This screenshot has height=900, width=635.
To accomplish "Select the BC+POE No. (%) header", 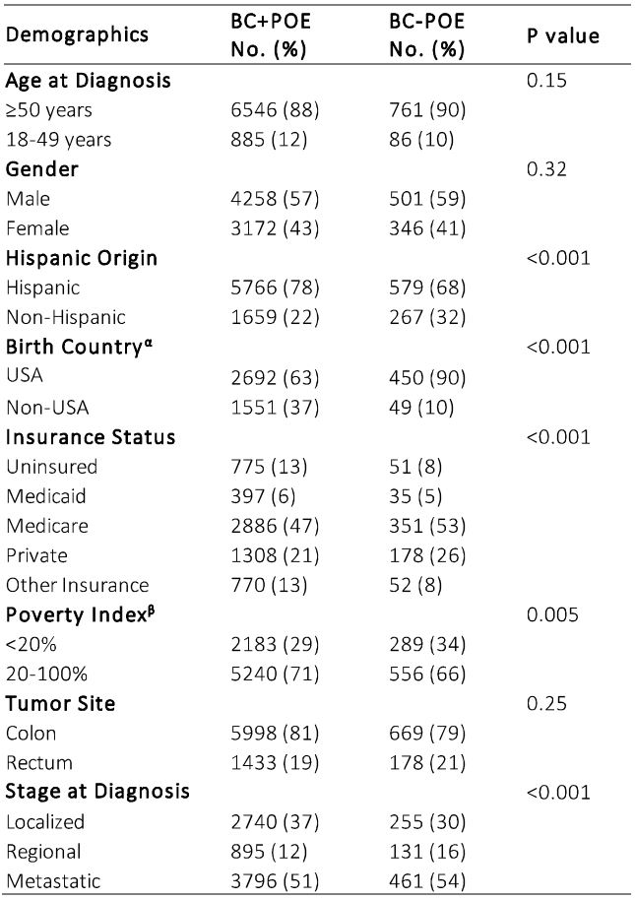I will click(x=271, y=35).
